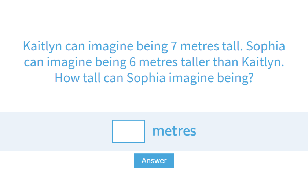Click the word being? with question mark

235,78
